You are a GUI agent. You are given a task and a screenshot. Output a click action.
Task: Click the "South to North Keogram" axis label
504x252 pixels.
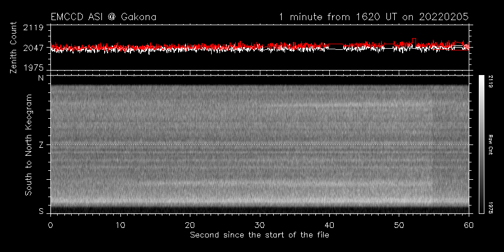coord(29,144)
